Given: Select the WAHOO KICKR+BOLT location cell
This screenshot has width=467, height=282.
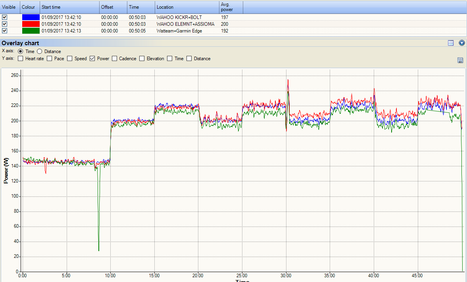Looking at the screenshot, I should (x=179, y=17).
